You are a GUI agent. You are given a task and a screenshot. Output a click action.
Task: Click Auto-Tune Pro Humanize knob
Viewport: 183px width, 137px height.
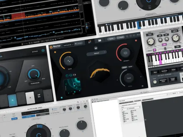81,125
